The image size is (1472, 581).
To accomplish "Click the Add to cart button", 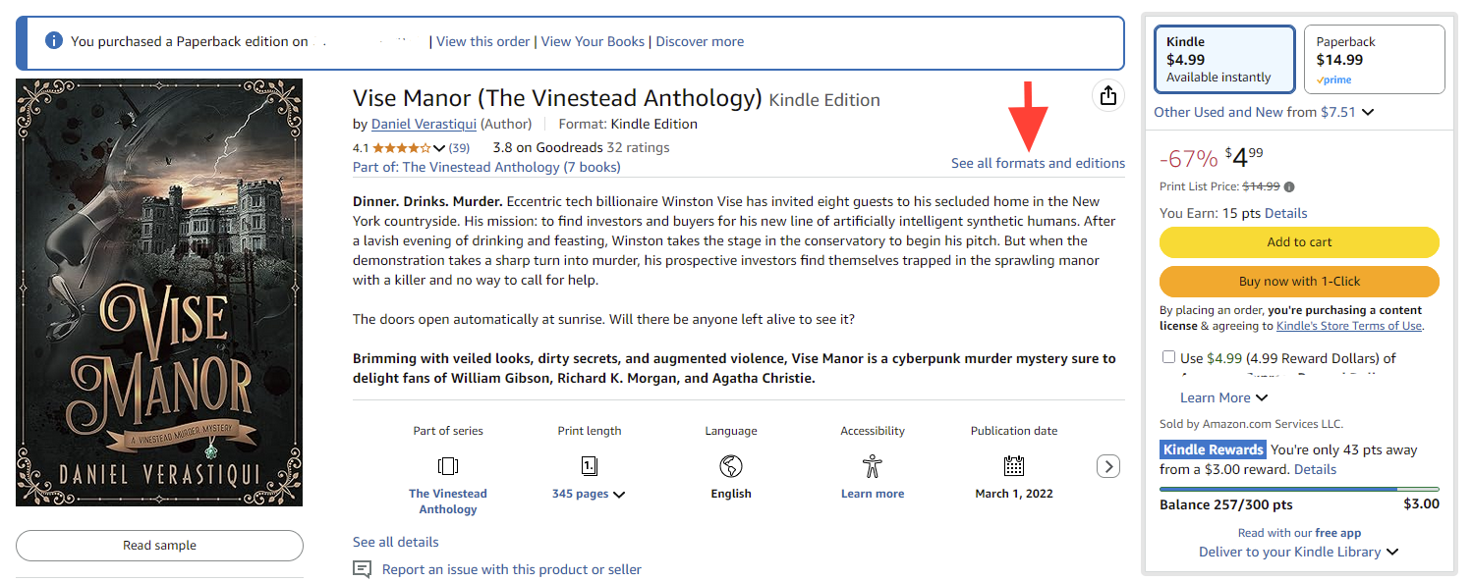I will point(1299,242).
